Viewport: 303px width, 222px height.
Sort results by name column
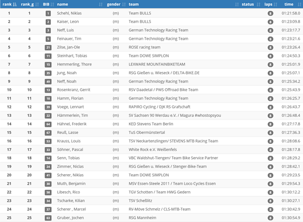point(79,4)
